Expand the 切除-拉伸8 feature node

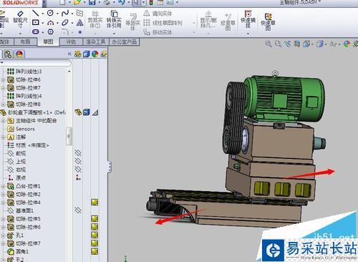coord(3,105)
